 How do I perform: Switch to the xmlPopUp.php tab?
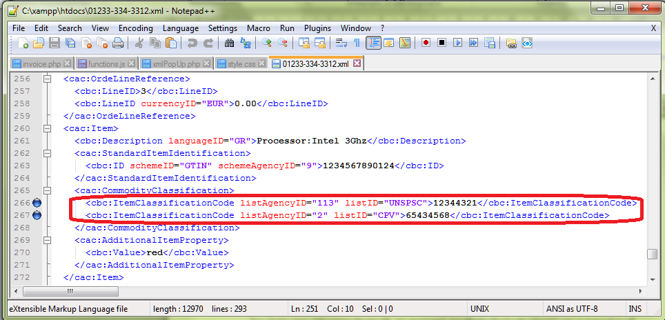click(x=176, y=64)
